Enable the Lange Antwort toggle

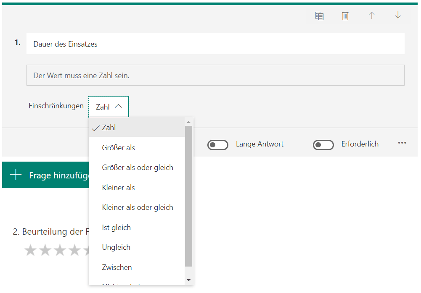[x=218, y=144]
